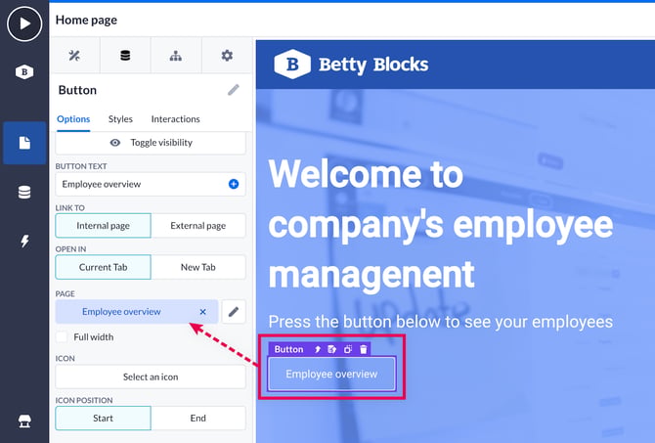Choose Current Tab open option
This screenshot has height=443, width=655.
point(104,267)
